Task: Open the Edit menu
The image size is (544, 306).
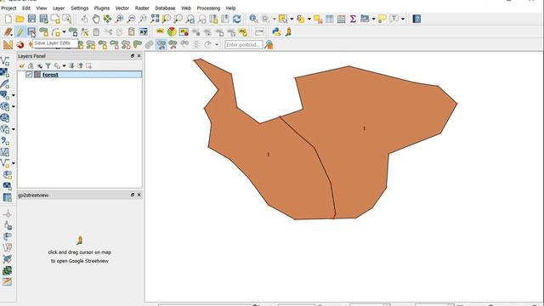Action: (26, 8)
